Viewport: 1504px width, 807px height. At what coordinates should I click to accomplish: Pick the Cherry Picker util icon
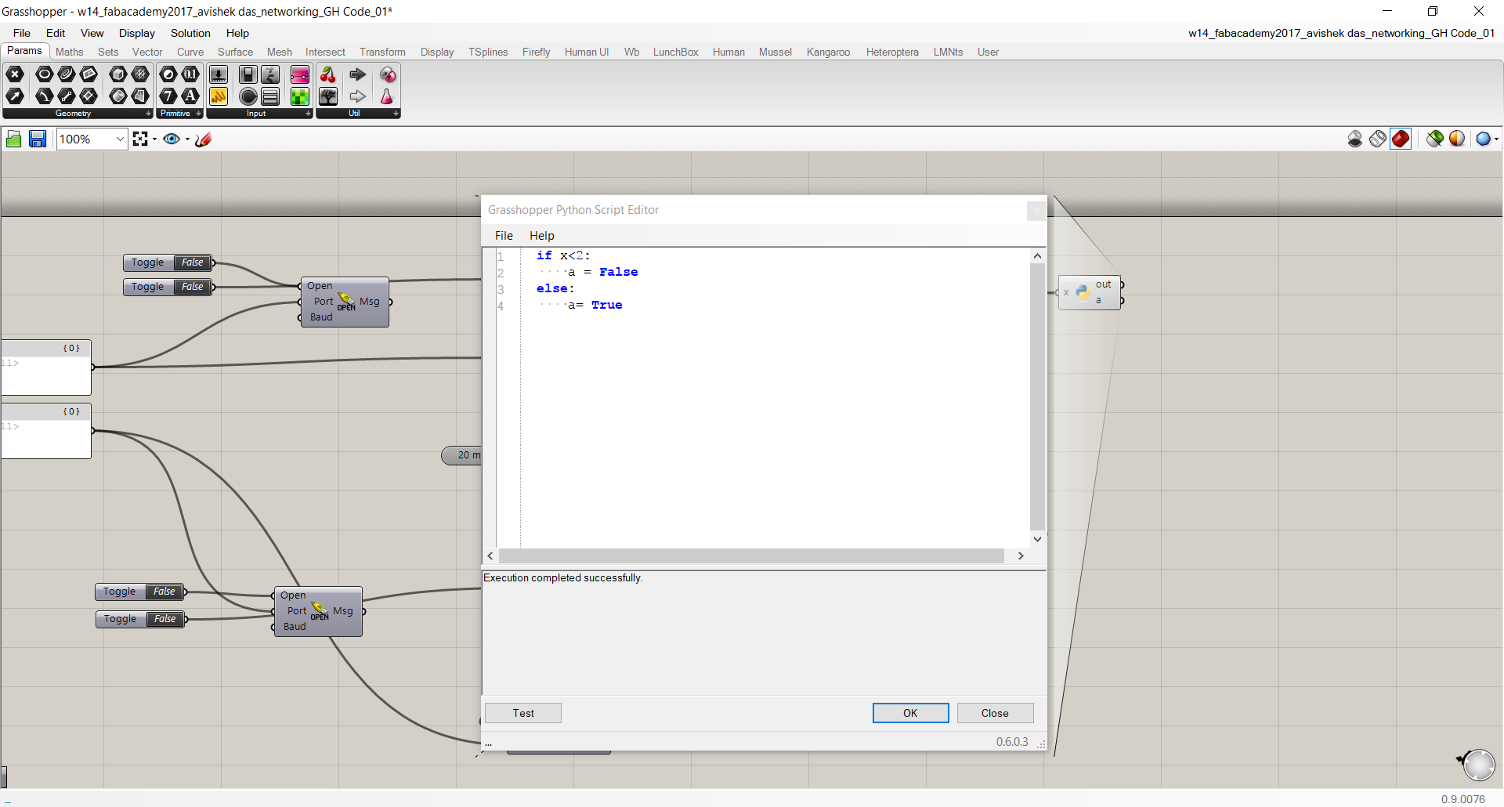328,74
